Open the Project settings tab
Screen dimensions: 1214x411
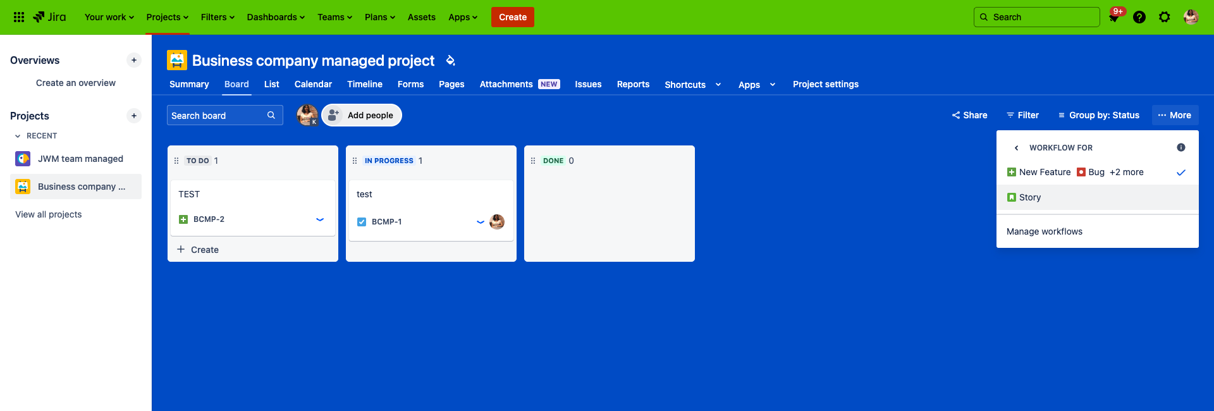click(826, 84)
